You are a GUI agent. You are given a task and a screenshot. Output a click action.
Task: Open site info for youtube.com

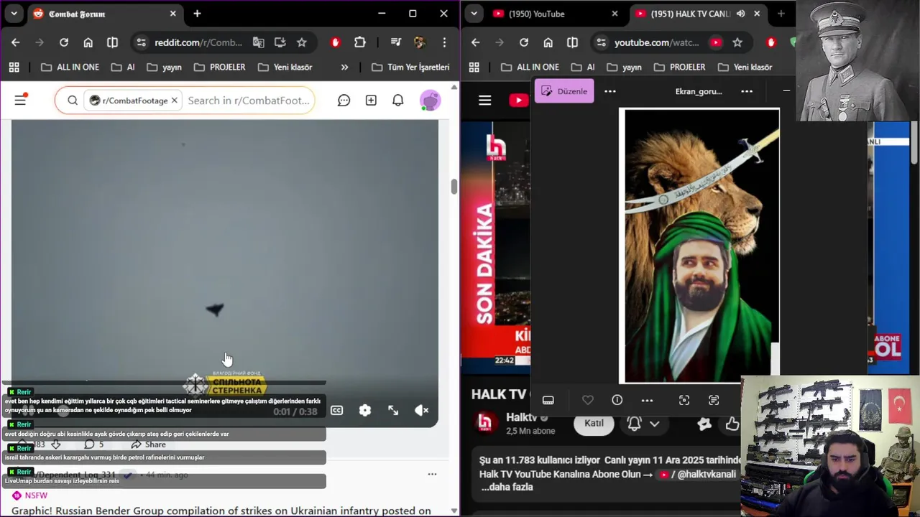(601, 42)
